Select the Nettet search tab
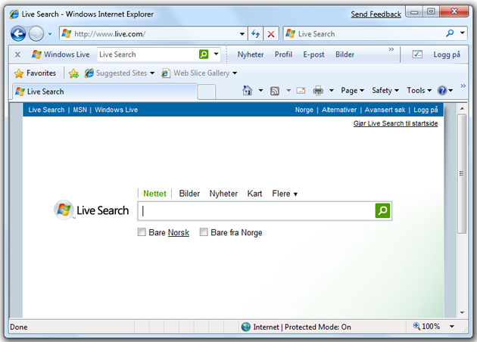The height and width of the screenshot is (342, 477). coord(154,194)
